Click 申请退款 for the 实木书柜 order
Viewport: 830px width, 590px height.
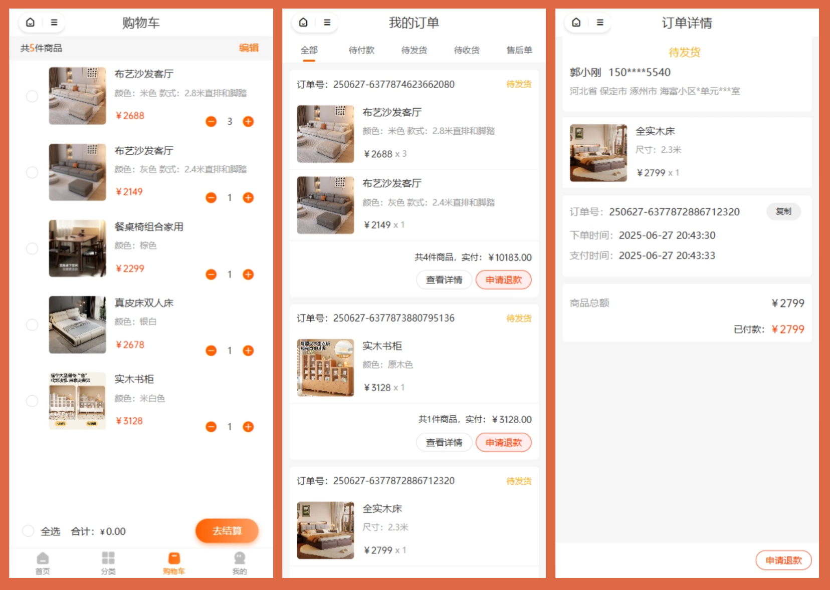[503, 443]
